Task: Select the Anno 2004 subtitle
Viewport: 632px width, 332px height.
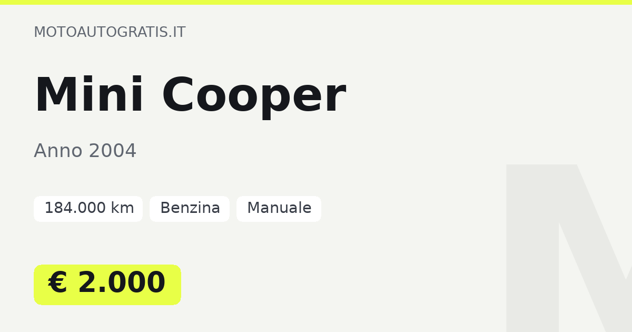Action: coord(85,151)
